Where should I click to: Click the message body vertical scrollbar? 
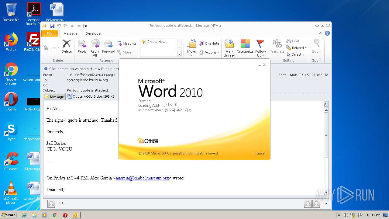click(326, 135)
